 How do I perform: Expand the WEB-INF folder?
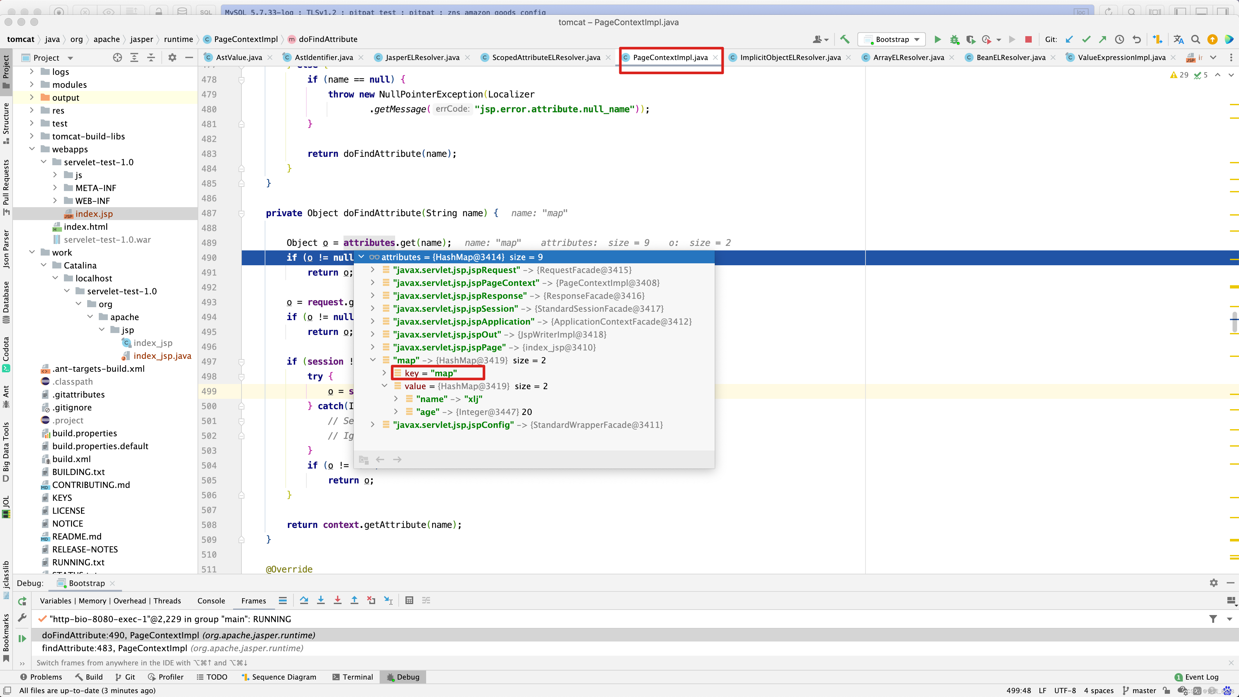coord(55,200)
